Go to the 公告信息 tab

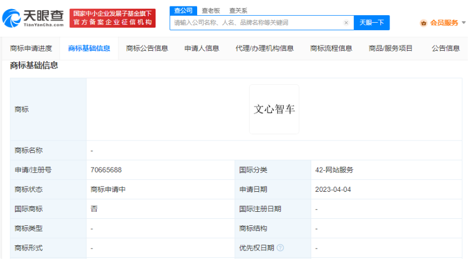click(x=446, y=48)
